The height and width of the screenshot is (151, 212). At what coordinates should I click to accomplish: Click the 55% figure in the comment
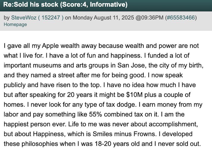click(x=95, y=115)
